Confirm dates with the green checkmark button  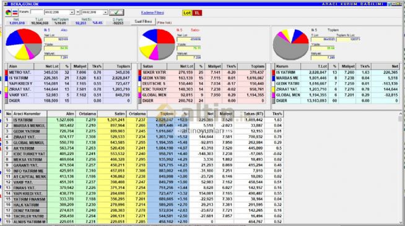[116, 12]
